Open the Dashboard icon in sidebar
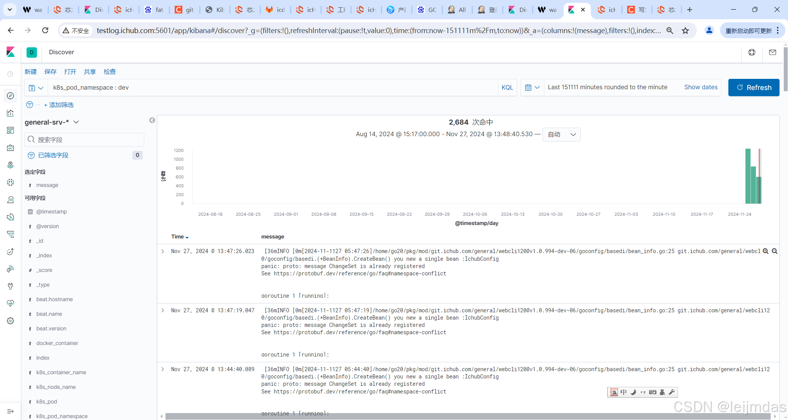Image resolution: width=788 pixels, height=420 pixels. 10,130
